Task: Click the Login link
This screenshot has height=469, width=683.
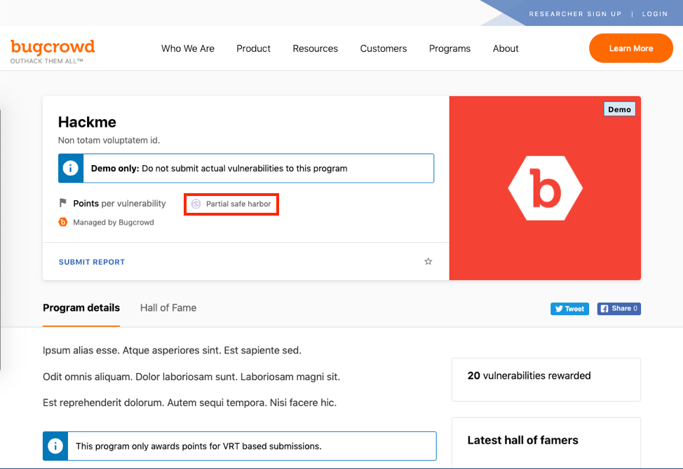Action: [x=655, y=14]
